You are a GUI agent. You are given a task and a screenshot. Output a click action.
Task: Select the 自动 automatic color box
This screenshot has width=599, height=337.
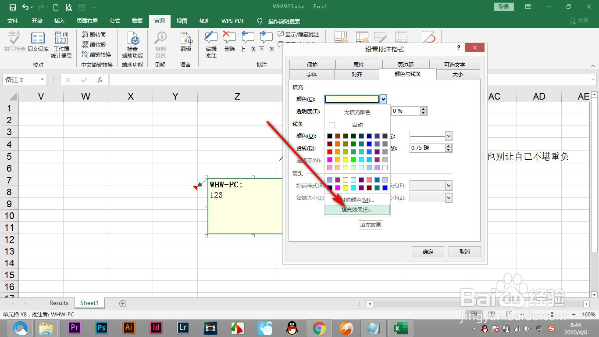(332, 125)
